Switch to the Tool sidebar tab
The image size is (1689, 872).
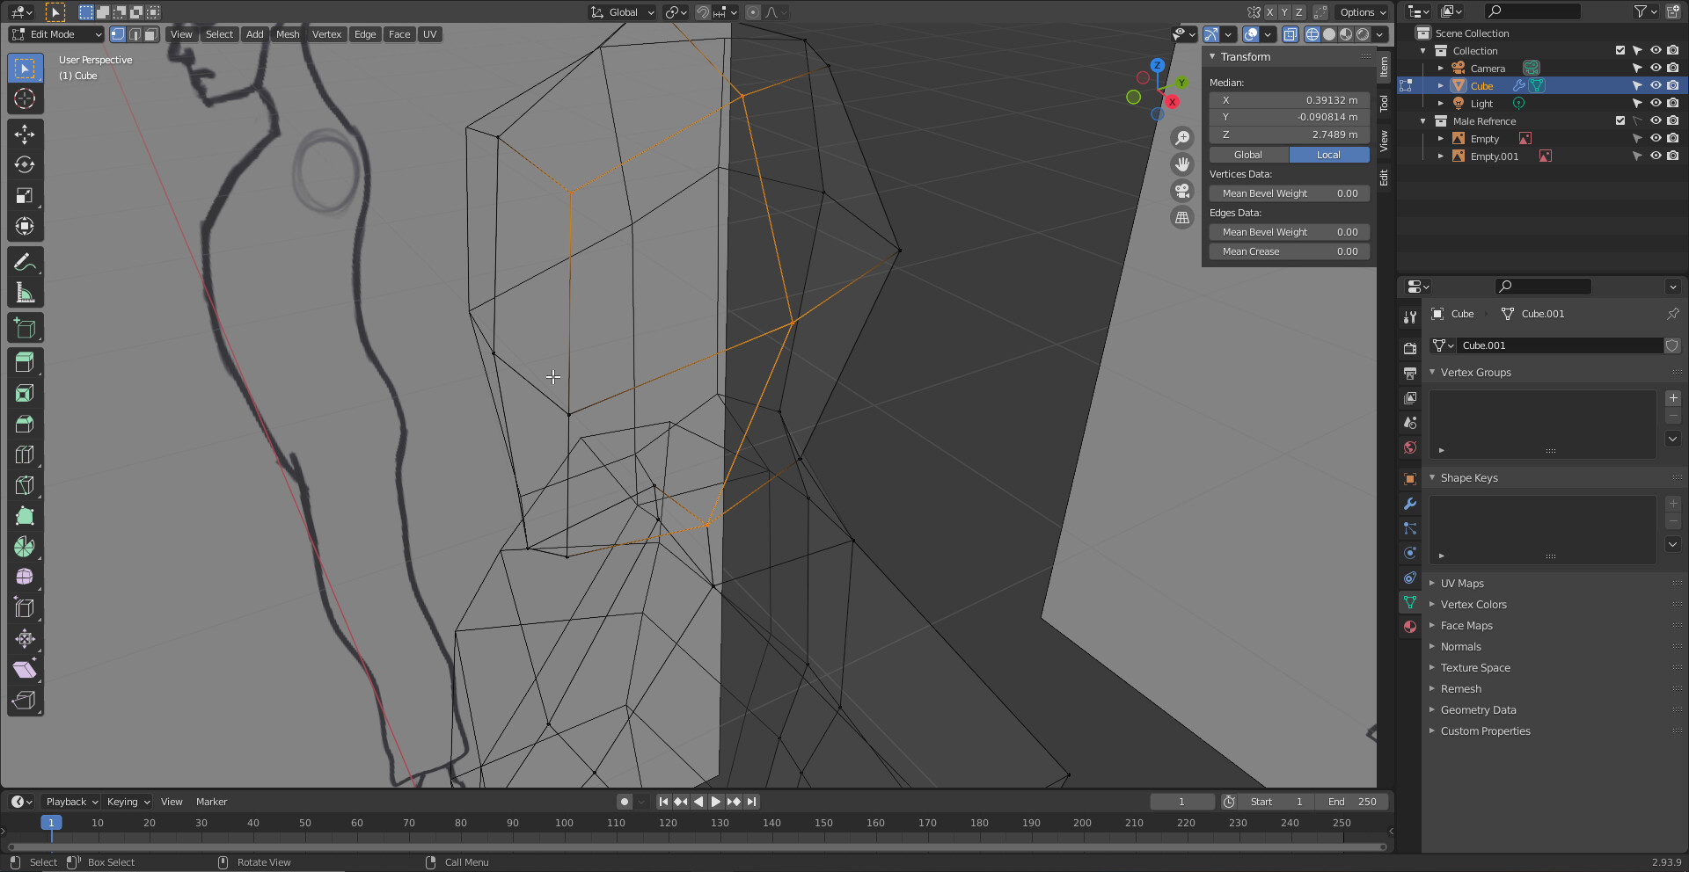(x=1384, y=104)
